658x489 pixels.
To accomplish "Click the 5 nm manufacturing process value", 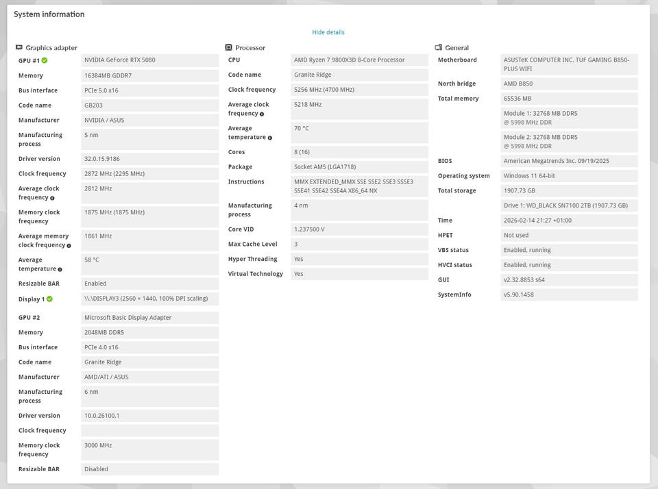I will click(150, 139).
